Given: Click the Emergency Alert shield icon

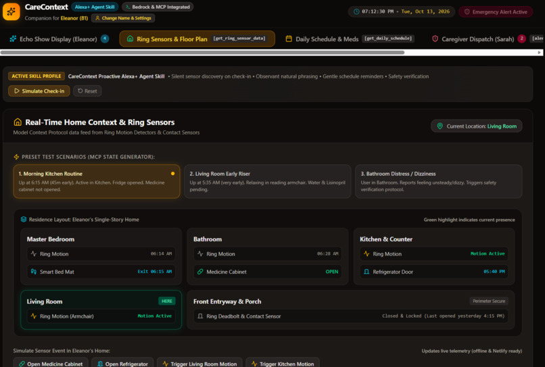Looking at the screenshot, I should 467,11.
